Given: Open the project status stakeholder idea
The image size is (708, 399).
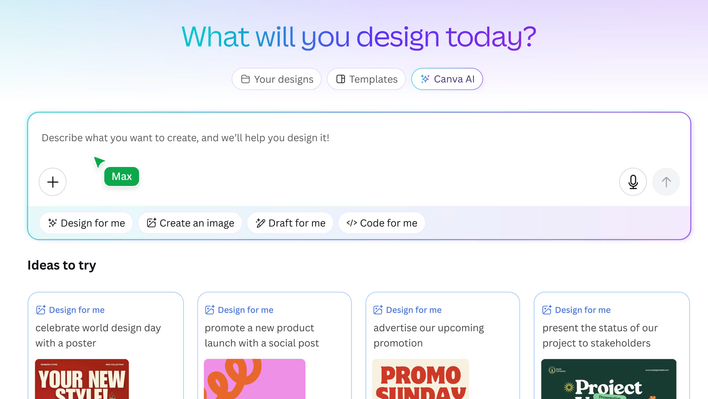Looking at the screenshot, I should coord(576,310).
